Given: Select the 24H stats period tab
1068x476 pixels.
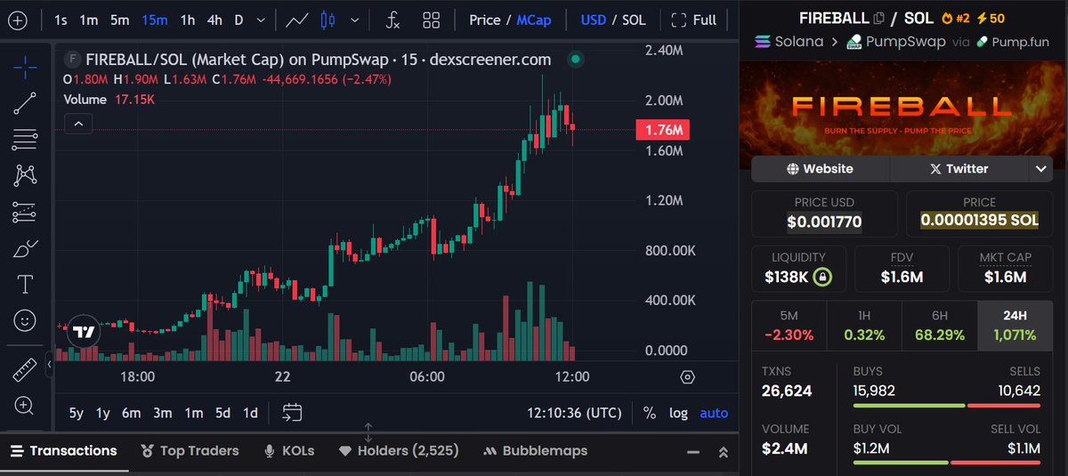Looking at the screenshot, I should (1015, 325).
